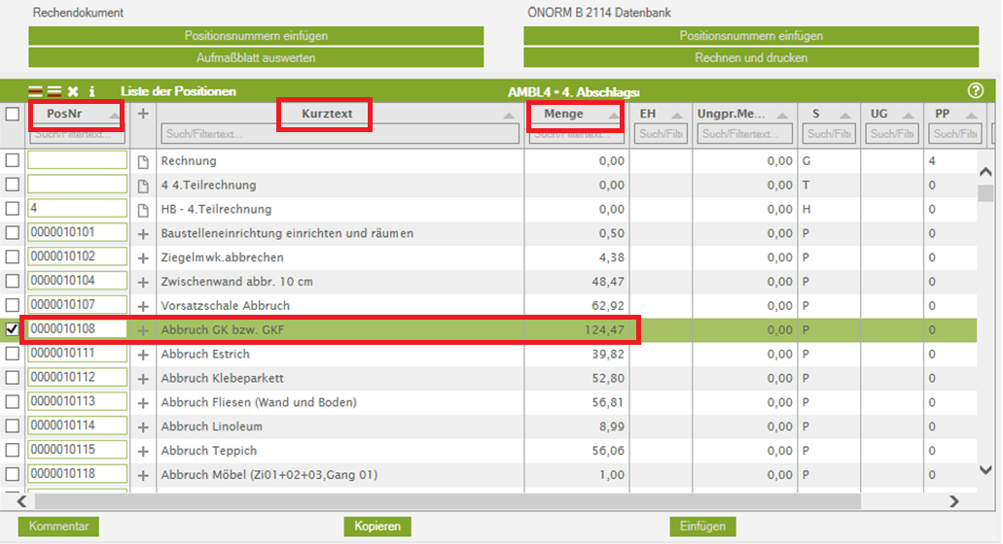Click sort arrow of the Menge column

pos(613,116)
